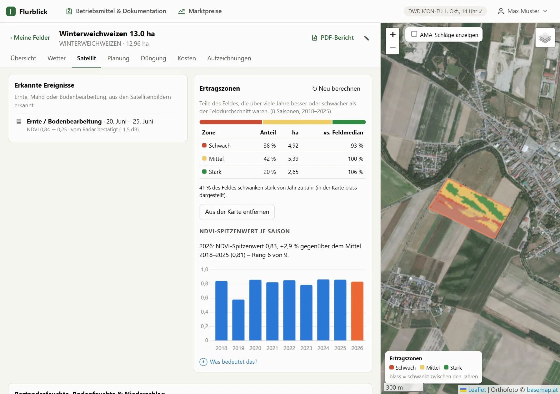560x394 pixels.
Task: Zoom out the map with minus button
Action: 392,48
